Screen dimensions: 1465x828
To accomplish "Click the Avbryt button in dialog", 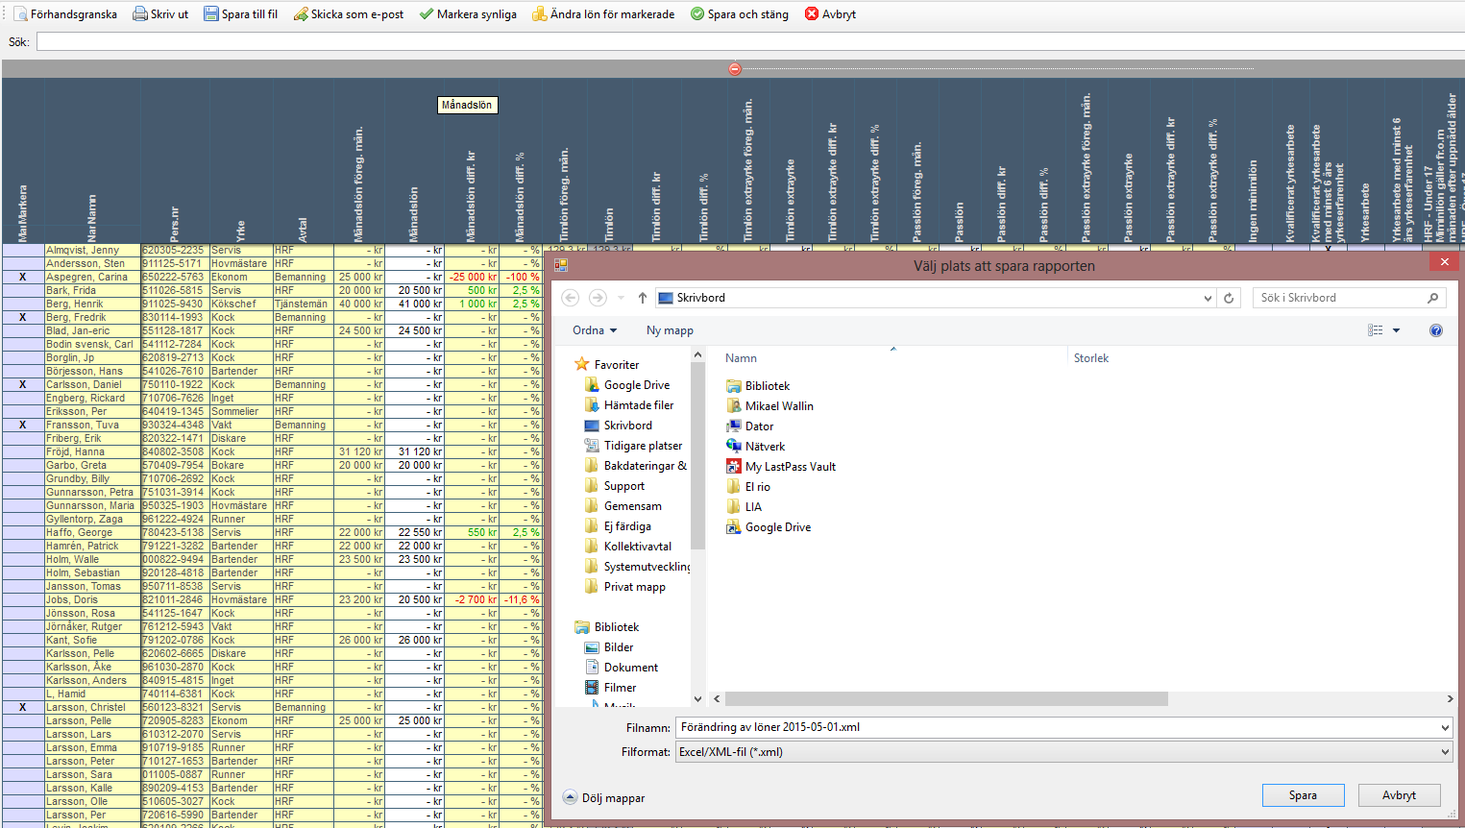I will pyautogui.click(x=1399, y=795).
